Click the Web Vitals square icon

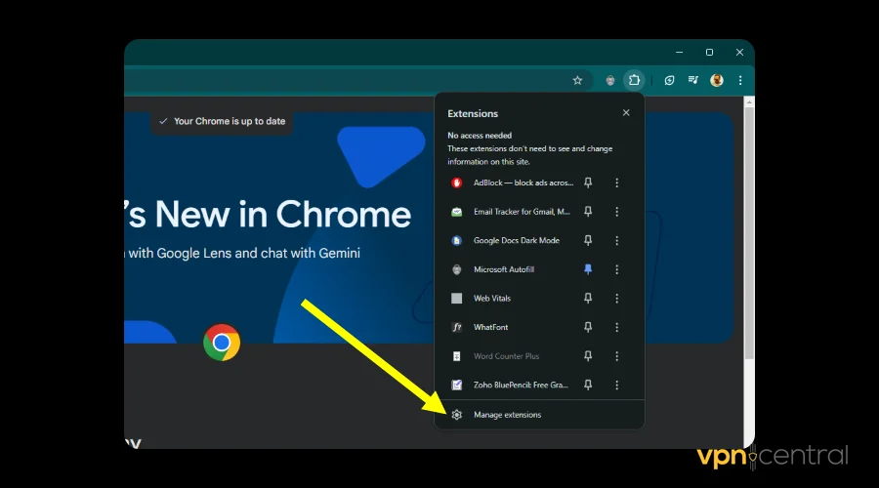click(457, 298)
